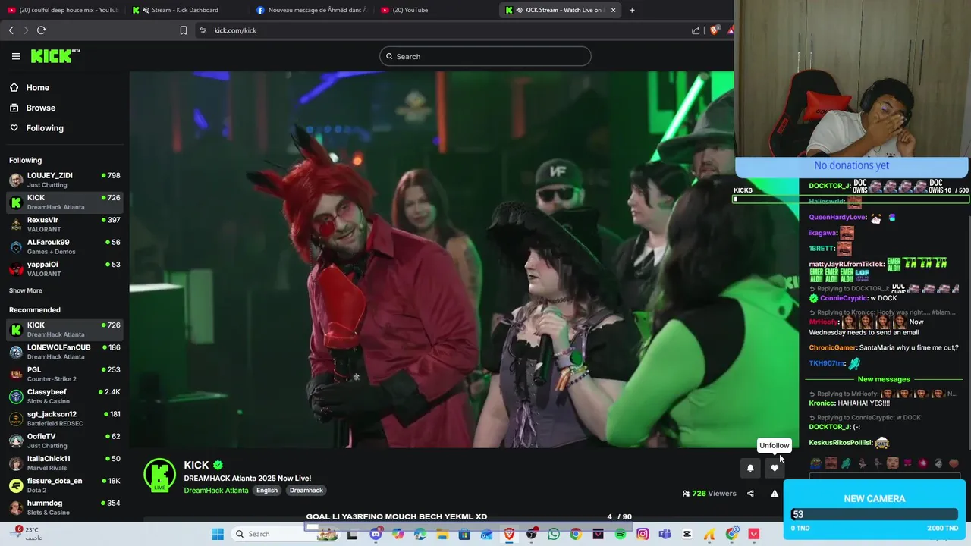Screen dimensions: 971x546
Task: Open Classybeef Slots & Casino channel
Action: tap(64, 396)
